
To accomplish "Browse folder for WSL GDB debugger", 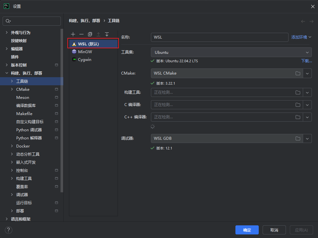I will coord(298,138).
